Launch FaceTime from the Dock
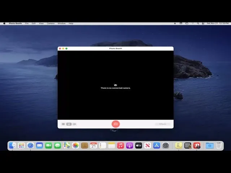231x173 pixels. coord(48,146)
